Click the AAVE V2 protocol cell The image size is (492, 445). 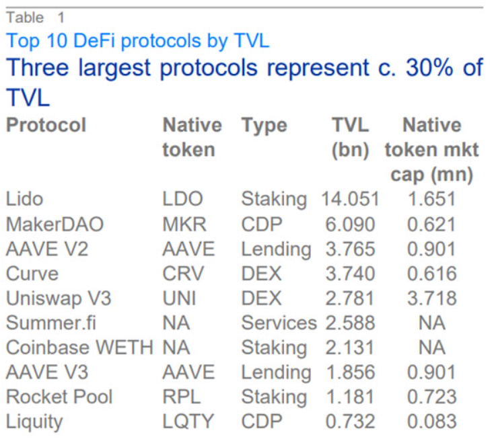(46, 249)
